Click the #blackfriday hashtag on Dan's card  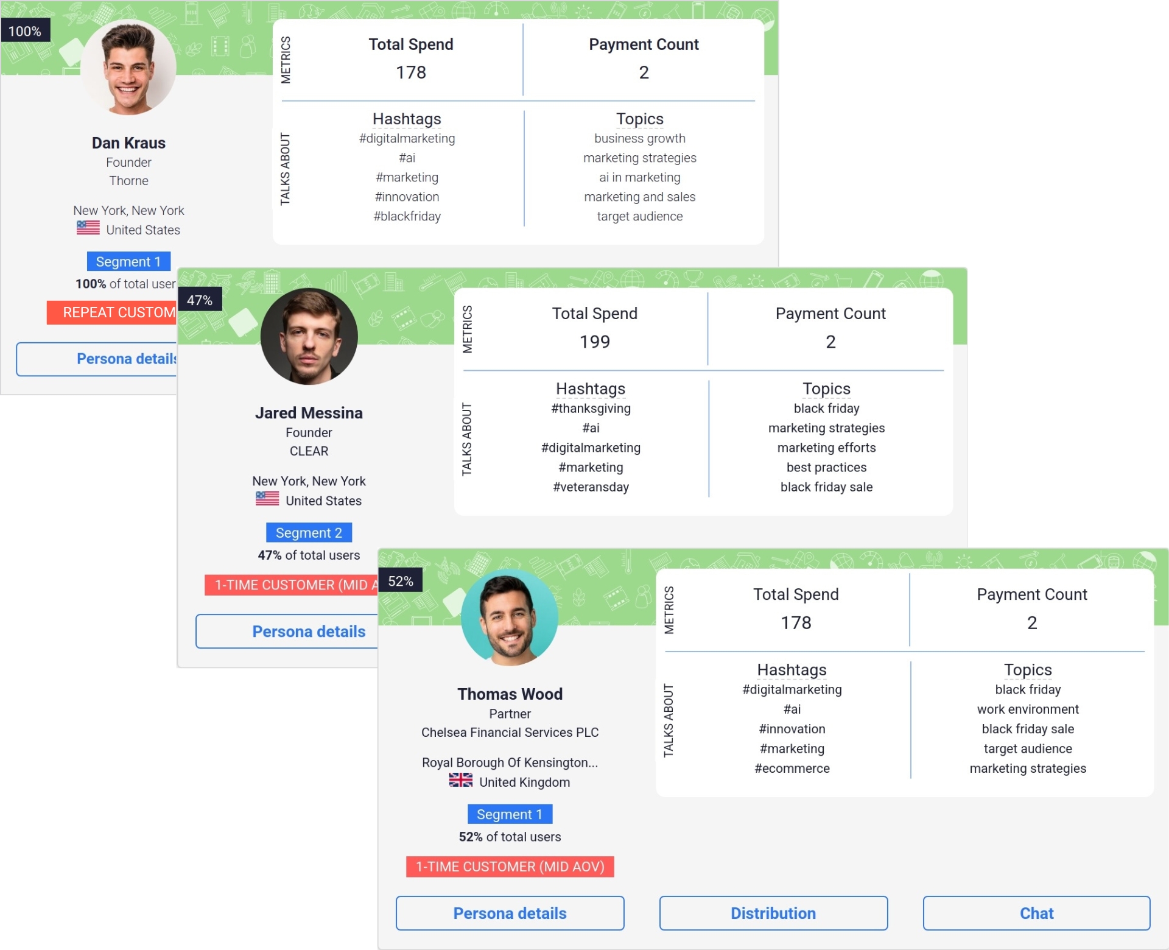pyautogui.click(x=407, y=216)
